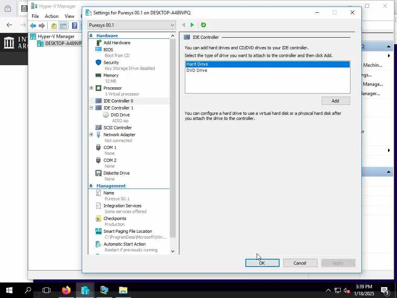
Task: Select the Automatic Start Action icon
Action: click(x=98, y=244)
